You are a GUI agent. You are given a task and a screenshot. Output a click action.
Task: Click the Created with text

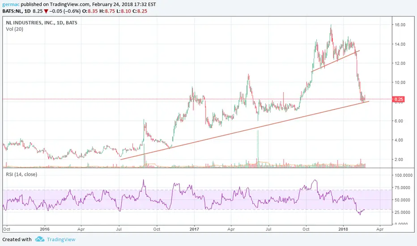pyautogui.click(x=17, y=239)
